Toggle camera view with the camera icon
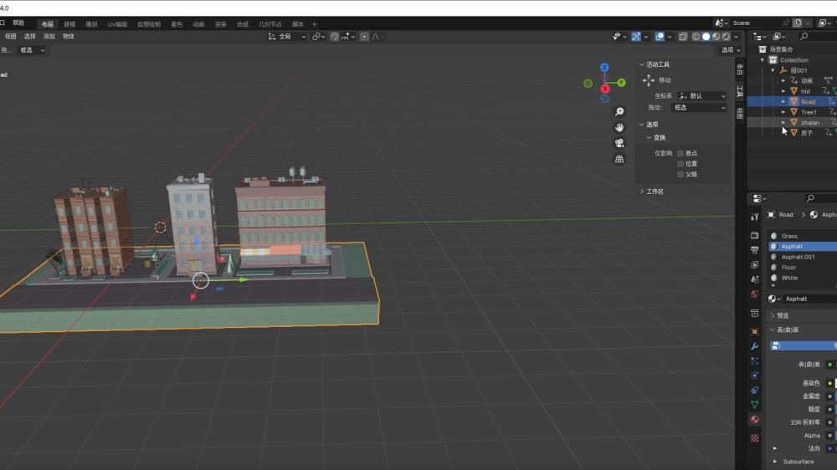Viewport: 837px width, 470px height. [x=619, y=143]
